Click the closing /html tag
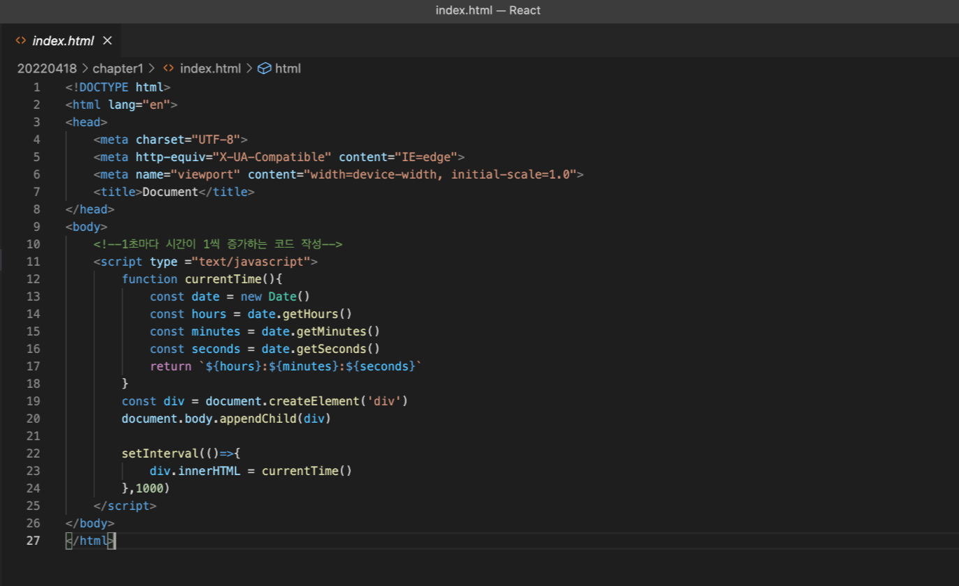The height and width of the screenshot is (586, 959). [90, 541]
